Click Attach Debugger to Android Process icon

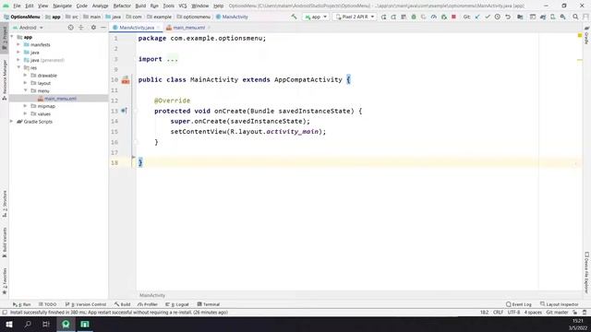(443, 17)
